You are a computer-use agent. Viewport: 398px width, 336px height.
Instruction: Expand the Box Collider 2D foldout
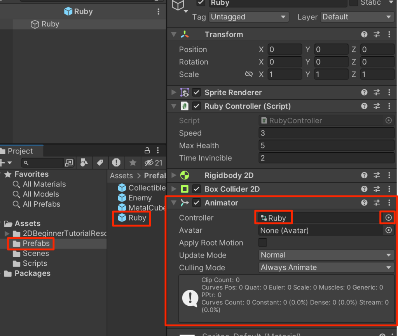point(174,189)
